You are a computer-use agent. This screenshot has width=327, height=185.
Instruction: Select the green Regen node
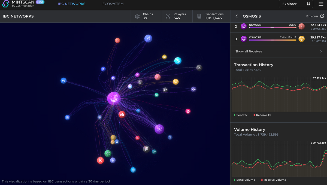(x=108, y=153)
